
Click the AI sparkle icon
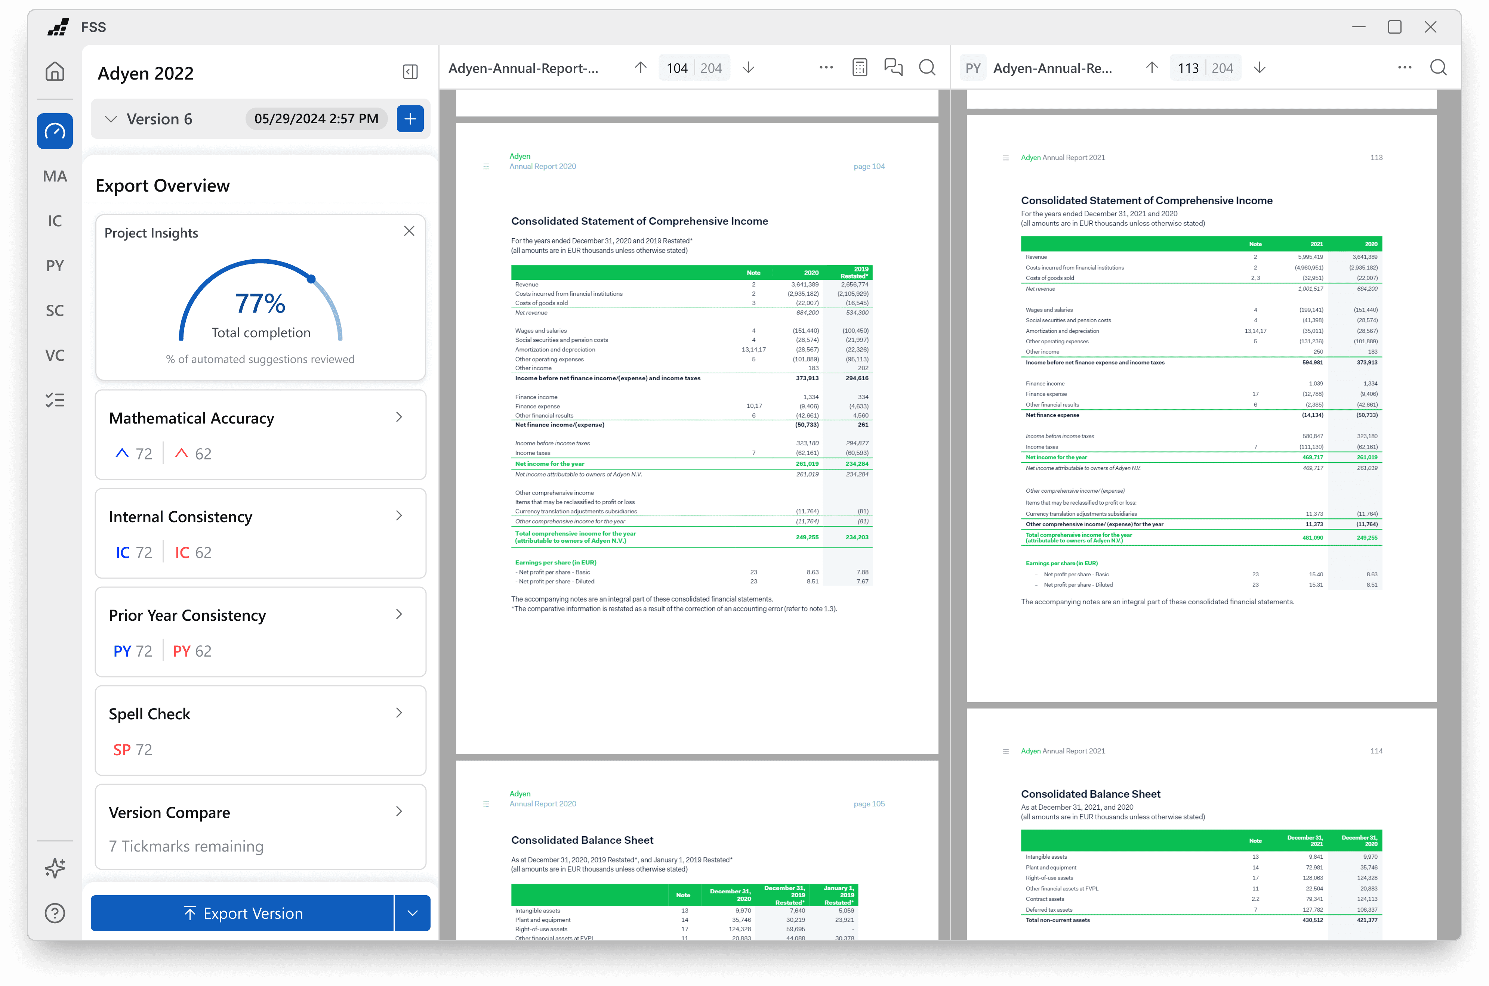pyautogui.click(x=55, y=868)
